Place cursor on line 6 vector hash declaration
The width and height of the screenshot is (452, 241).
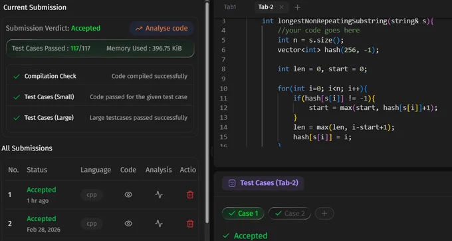coord(328,50)
